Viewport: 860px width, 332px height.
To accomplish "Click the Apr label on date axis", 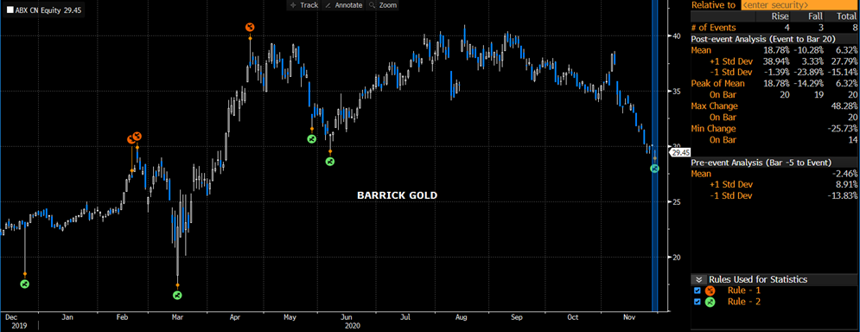I will 235,317.
